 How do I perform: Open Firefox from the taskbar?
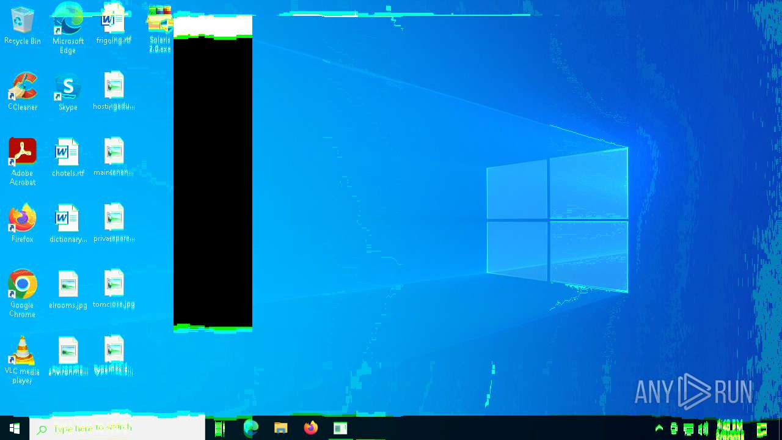tap(310, 428)
